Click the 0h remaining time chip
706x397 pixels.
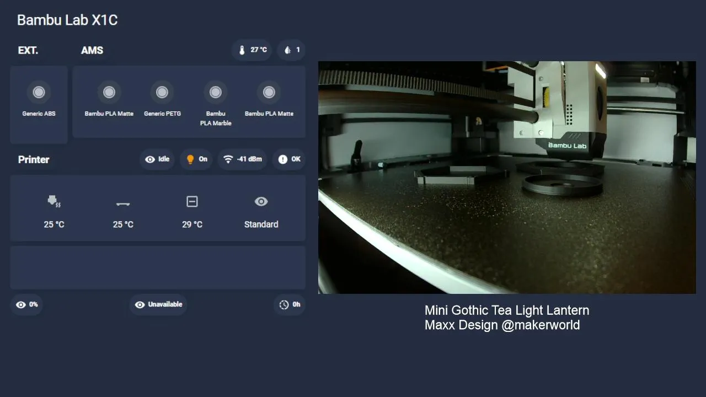[290, 304]
